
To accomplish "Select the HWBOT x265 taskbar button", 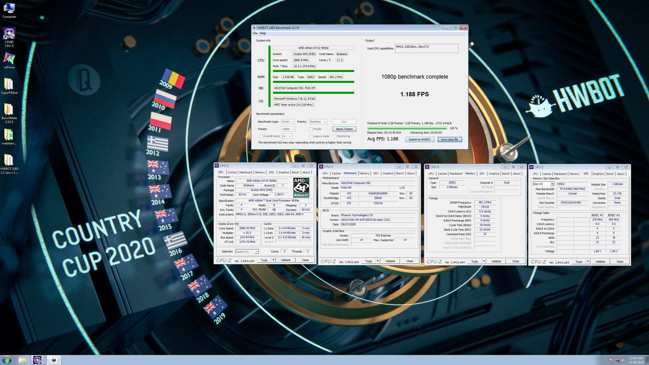I will coord(54,360).
